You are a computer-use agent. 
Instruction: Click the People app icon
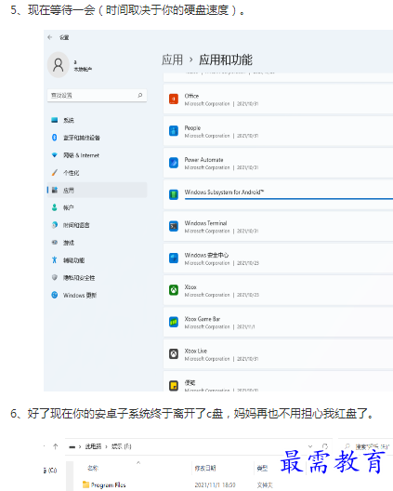tap(174, 131)
